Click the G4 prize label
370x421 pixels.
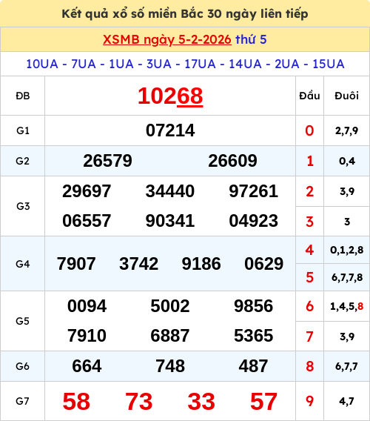[x=23, y=264]
